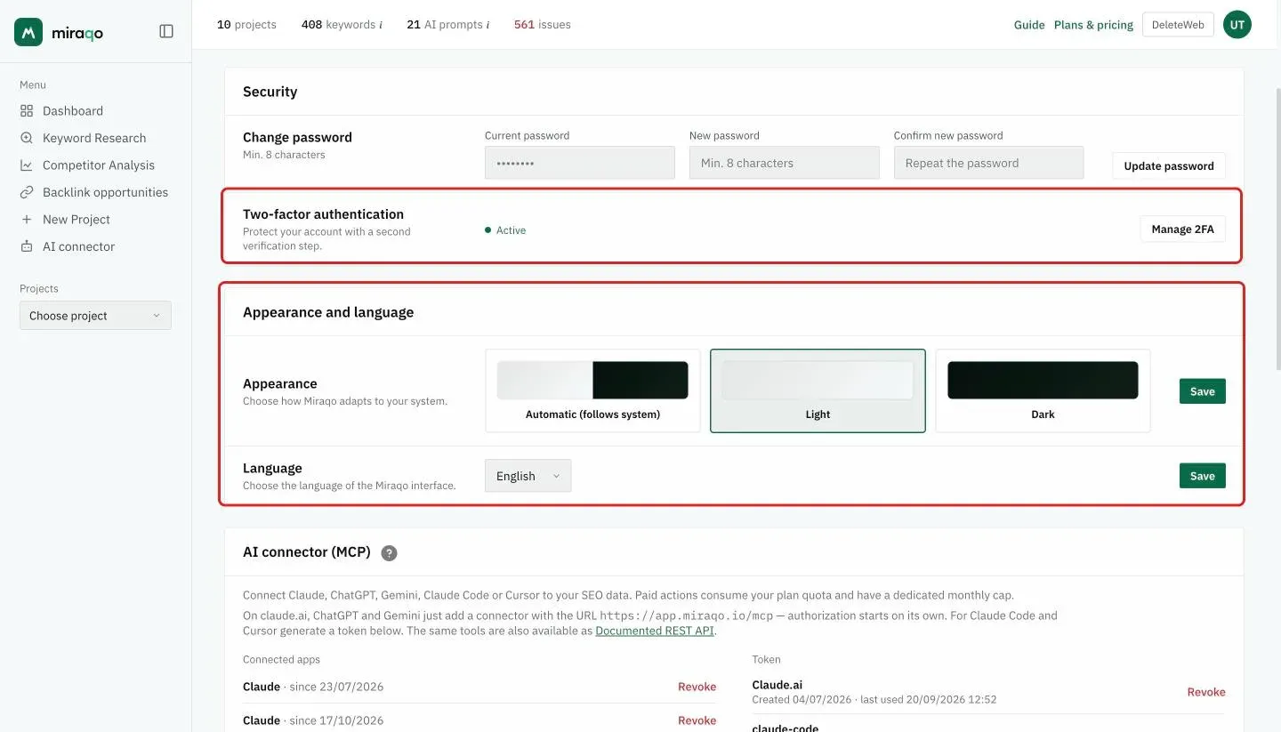Image resolution: width=1281 pixels, height=732 pixels.
Task: Click the help icon beside AI connector (MCP)
Action: coord(389,553)
